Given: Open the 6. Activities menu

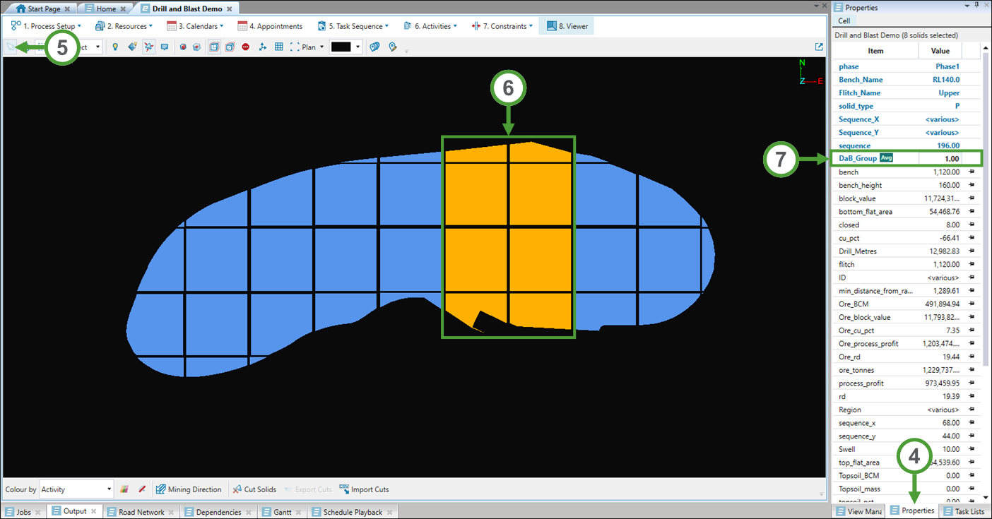Looking at the screenshot, I should pos(430,26).
